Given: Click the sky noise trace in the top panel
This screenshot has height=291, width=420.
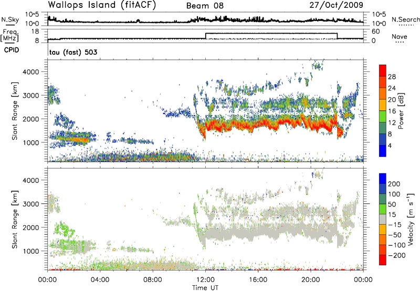Looking at the screenshot, I should click(x=205, y=20).
